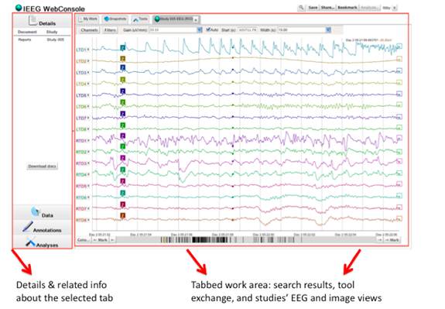Click the RTD6 channel annotation marker icon
The height and width of the screenshot is (309, 445).
click(122, 193)
